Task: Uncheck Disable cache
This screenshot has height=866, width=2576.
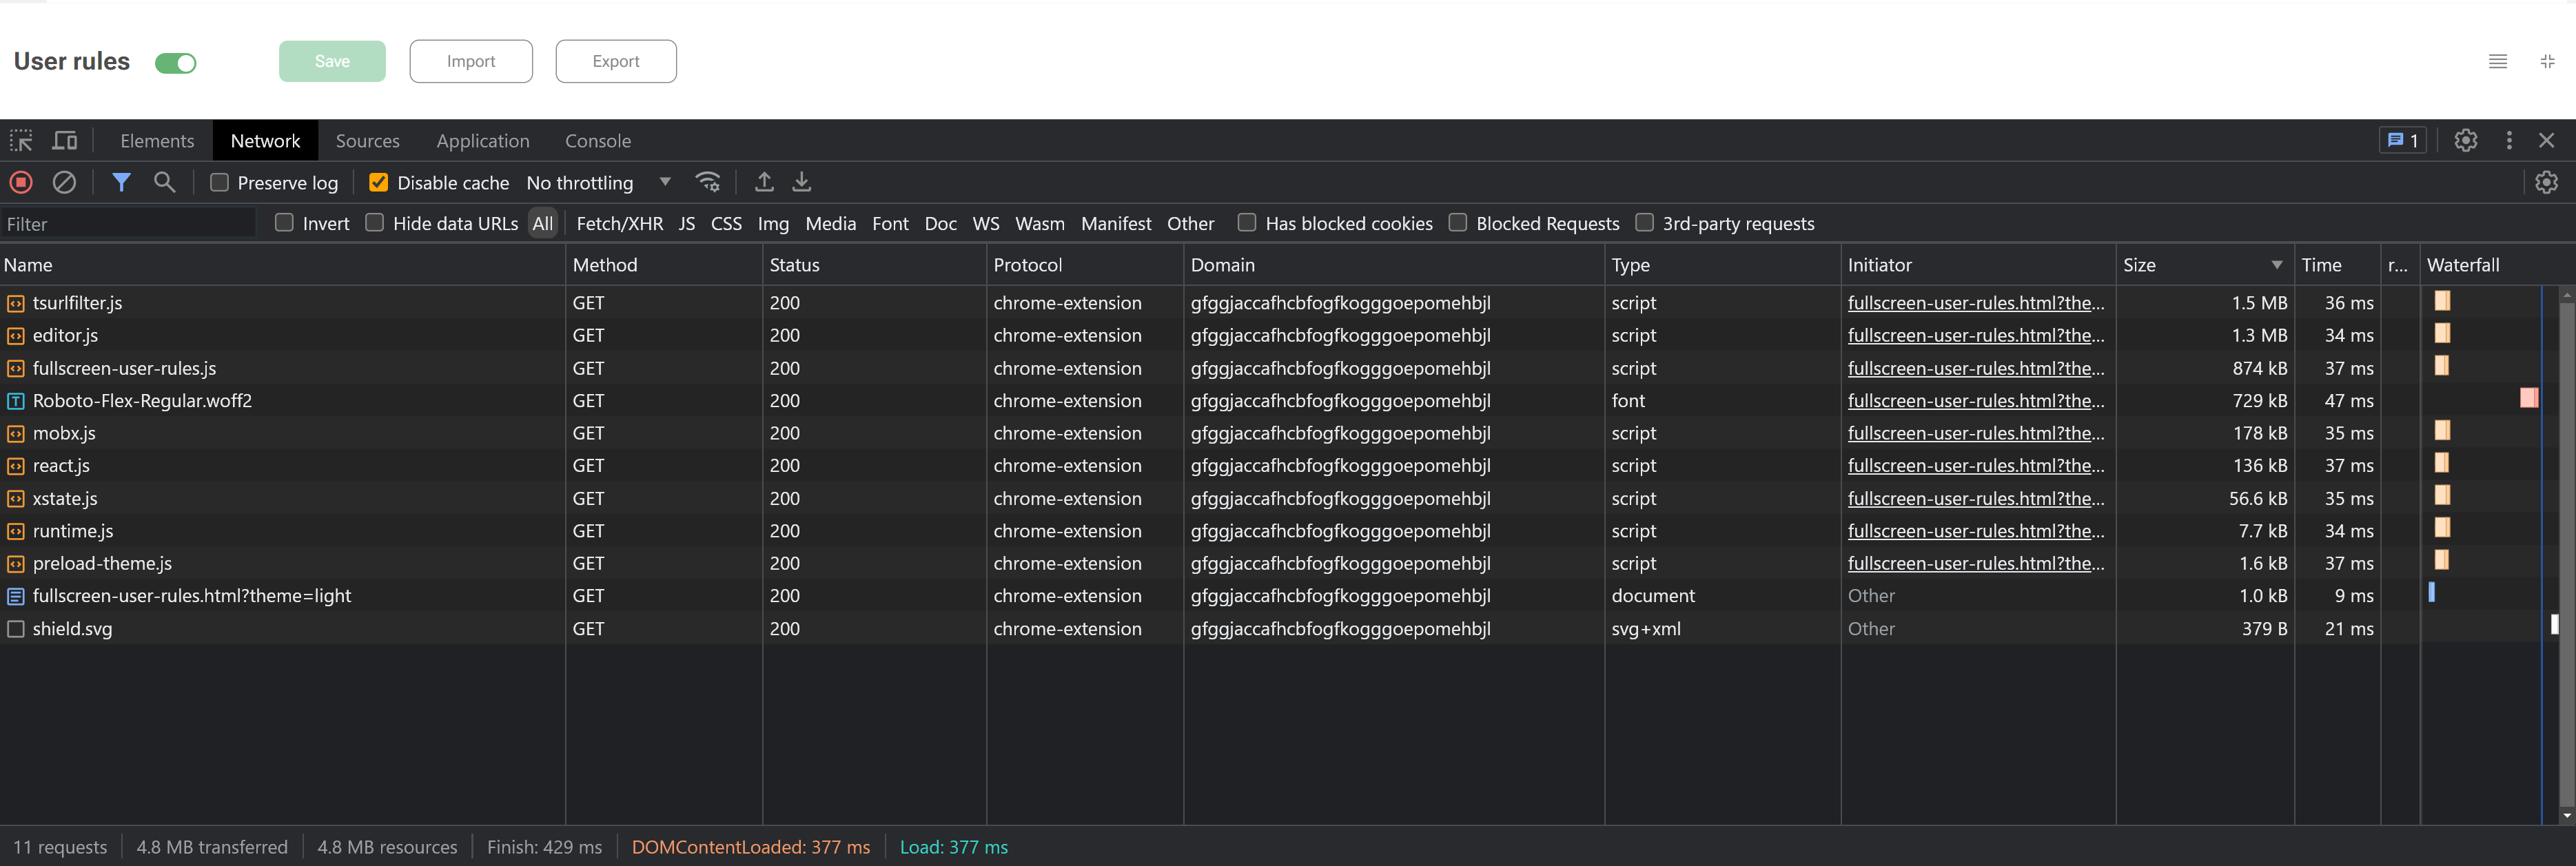Action: tap(378, 182)
